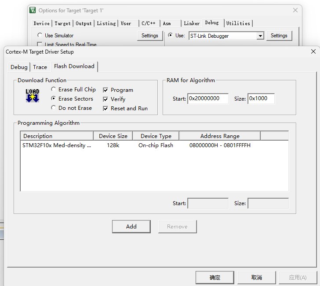Viewport: 320px width, 286px height.
Task: Select the Erase Sectors radio button
Action: 54,98
